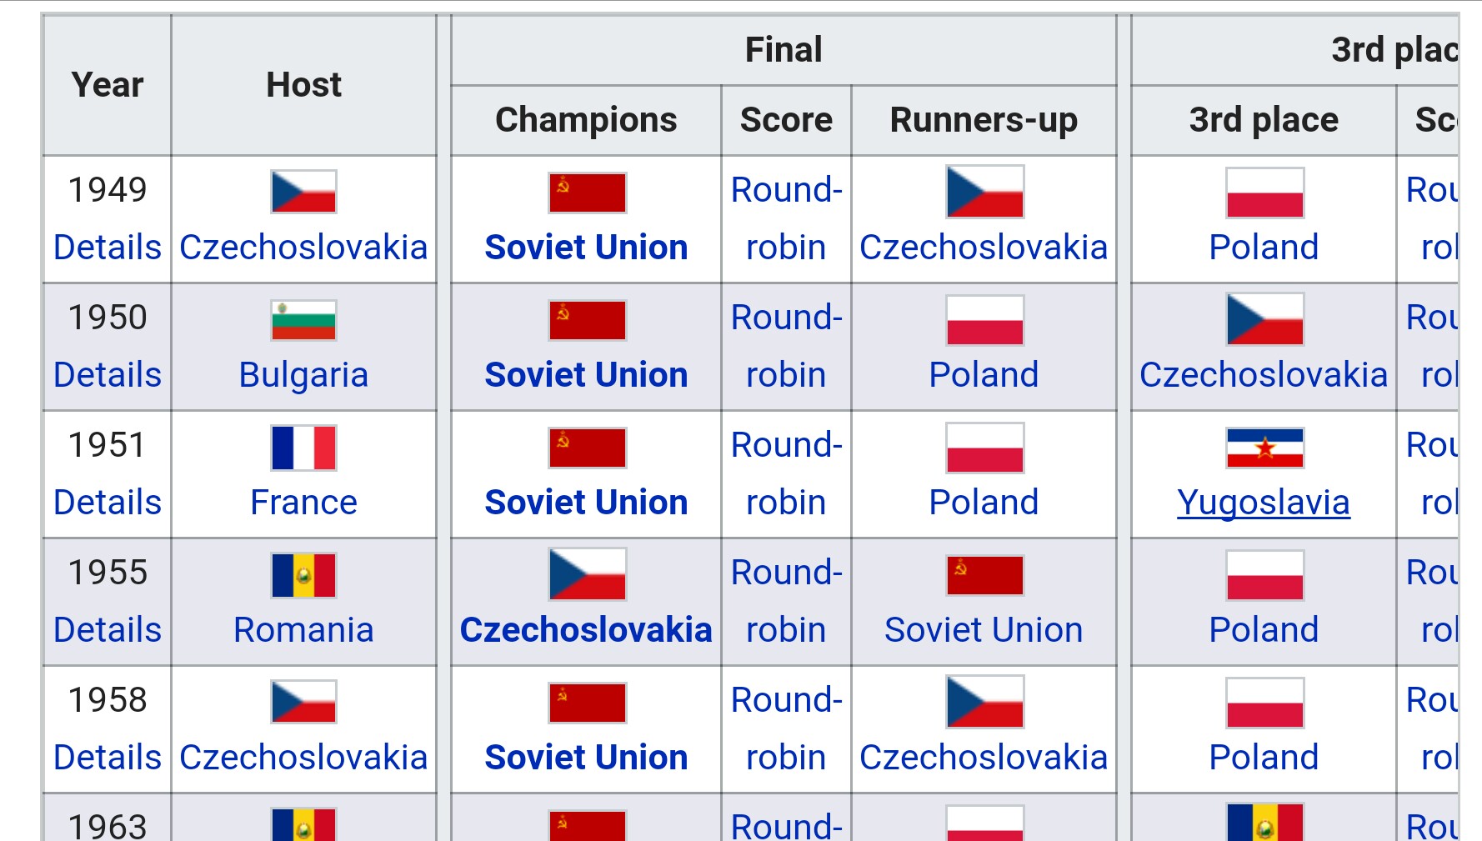
Task: Click the Poland flag in 1958 third place
Action: pos(1264,703)
